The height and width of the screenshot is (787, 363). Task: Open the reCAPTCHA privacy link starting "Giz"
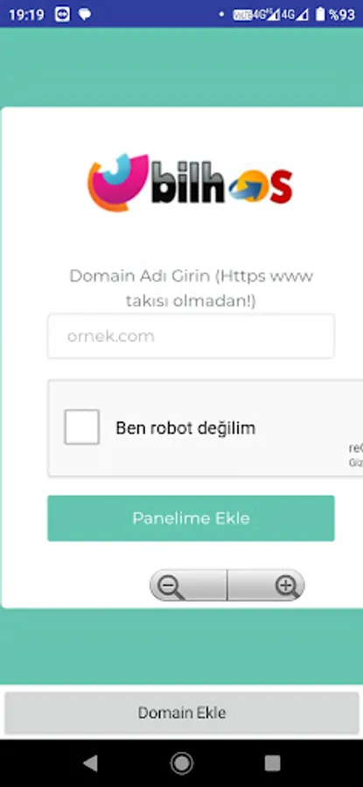coord(356,463)
